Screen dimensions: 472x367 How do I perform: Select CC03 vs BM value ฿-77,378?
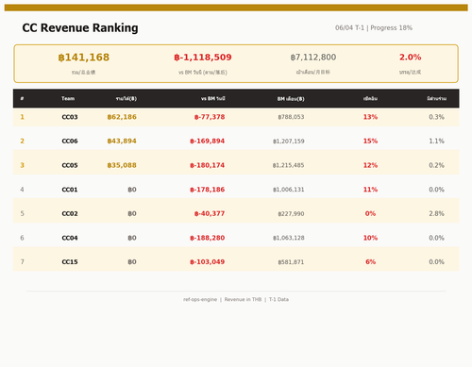210,117
